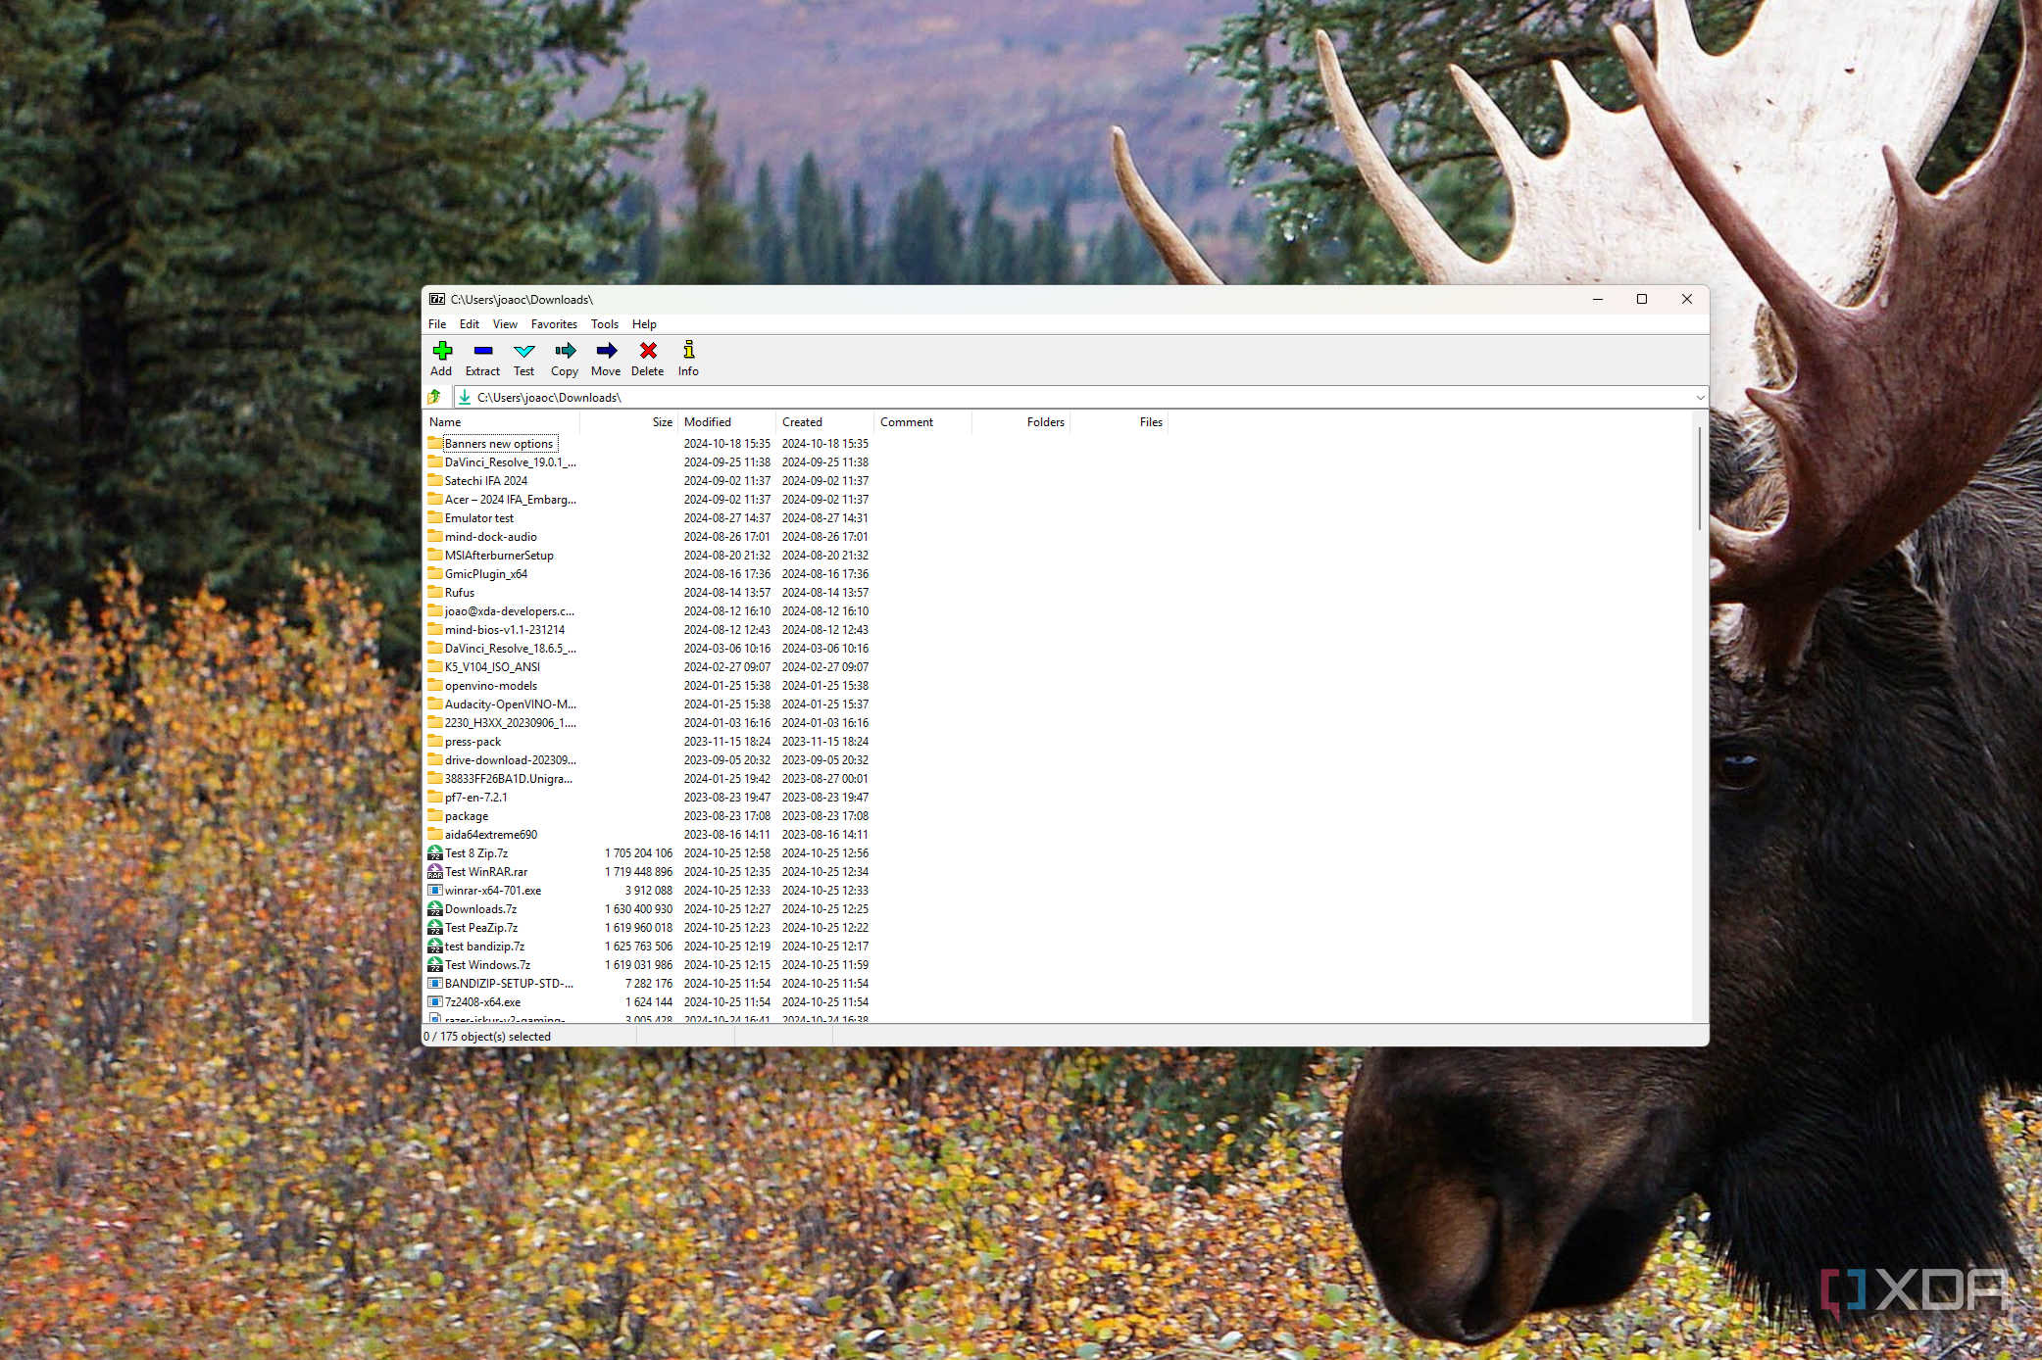Expand the address bar path dropdown
Image resolution: width=2042 pixels, height=1360 pixels.
pyautogui.click(x=1700, y=397)
